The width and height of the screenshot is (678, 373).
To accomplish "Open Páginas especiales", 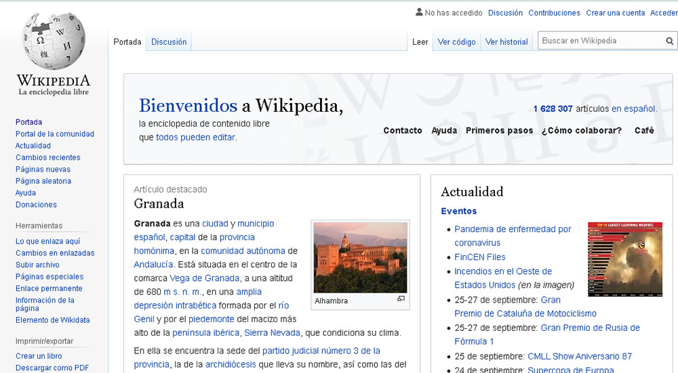I will click(x=49, y=277).
